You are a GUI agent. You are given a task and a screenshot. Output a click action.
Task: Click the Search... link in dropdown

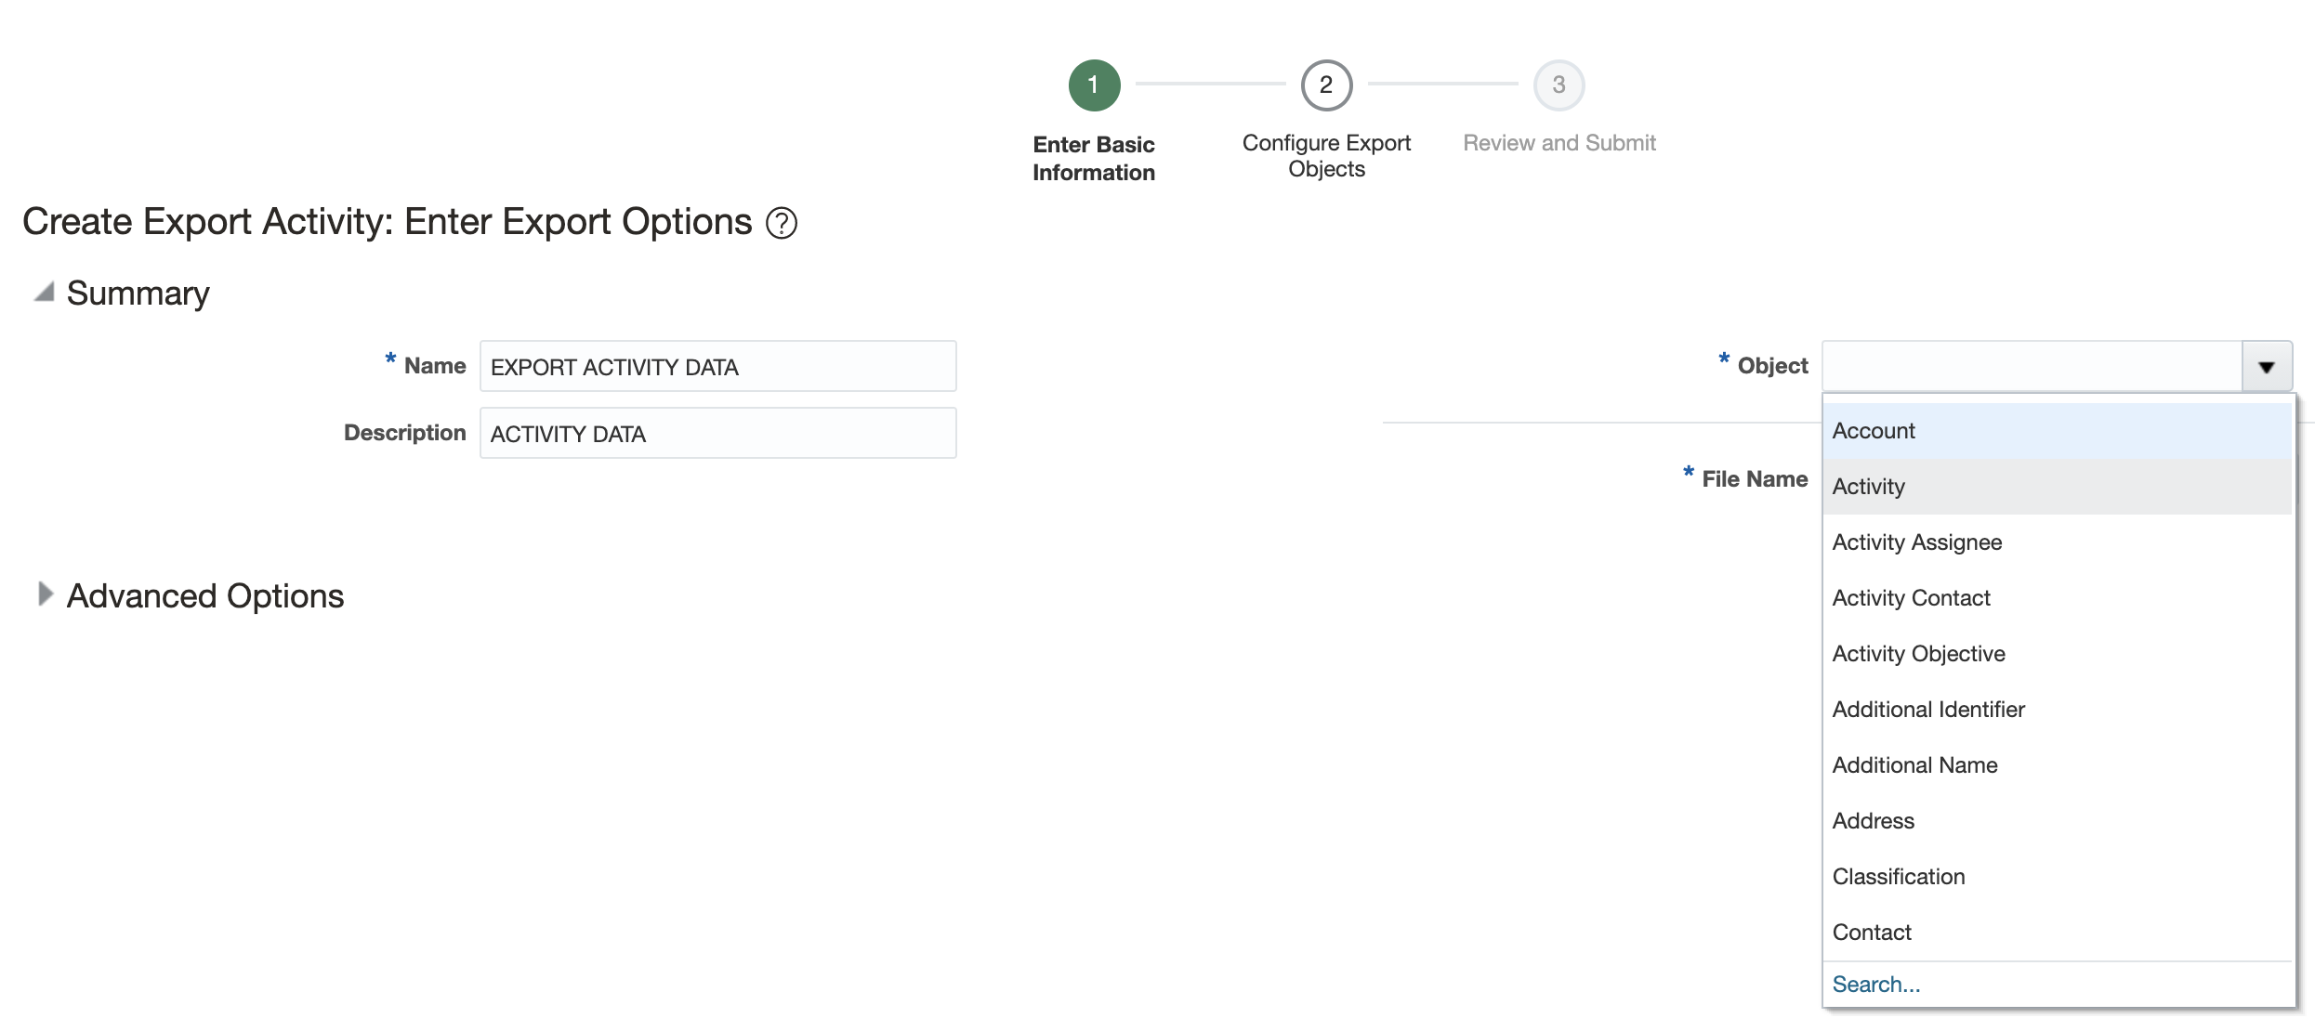click(1875, 985)
